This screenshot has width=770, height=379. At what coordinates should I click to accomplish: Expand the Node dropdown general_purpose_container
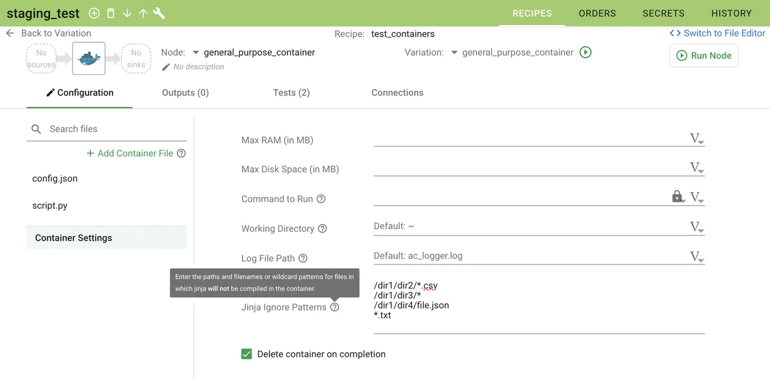coord(196,52)
